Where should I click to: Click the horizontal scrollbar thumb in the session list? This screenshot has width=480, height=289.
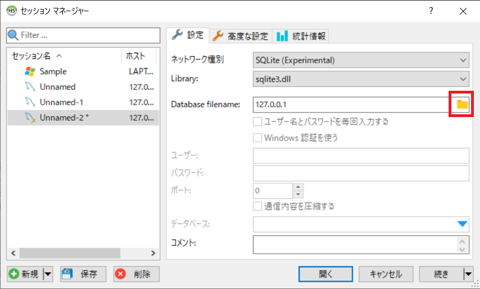pyautogui.click(x=70, y=253)
